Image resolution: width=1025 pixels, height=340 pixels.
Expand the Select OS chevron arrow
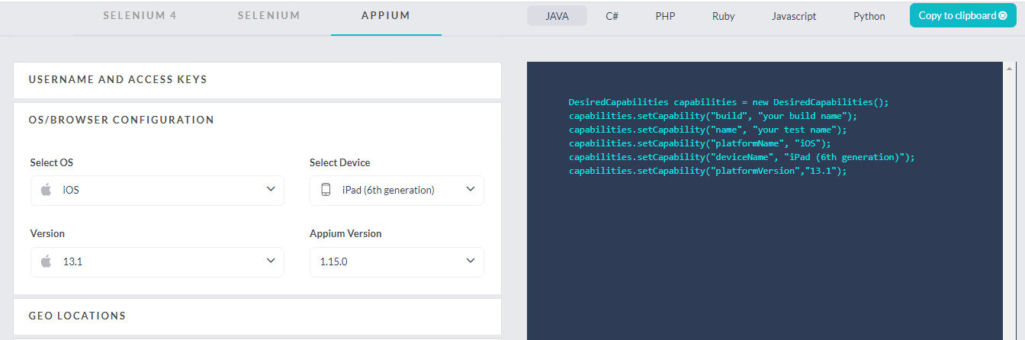(x=271, y=189)
